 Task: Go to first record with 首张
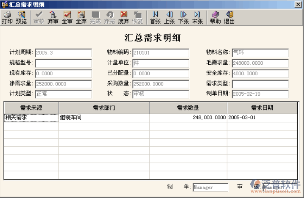pyautogui.click(x=155, y=17)
